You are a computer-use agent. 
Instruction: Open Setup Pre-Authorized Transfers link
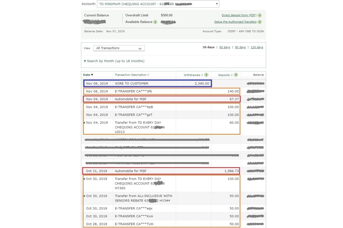[235, 22]
